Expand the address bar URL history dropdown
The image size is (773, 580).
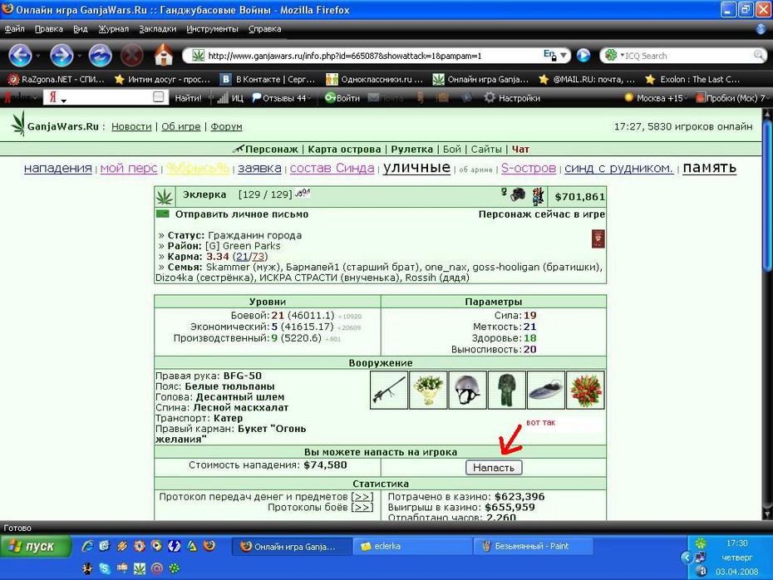pos(564,55)
